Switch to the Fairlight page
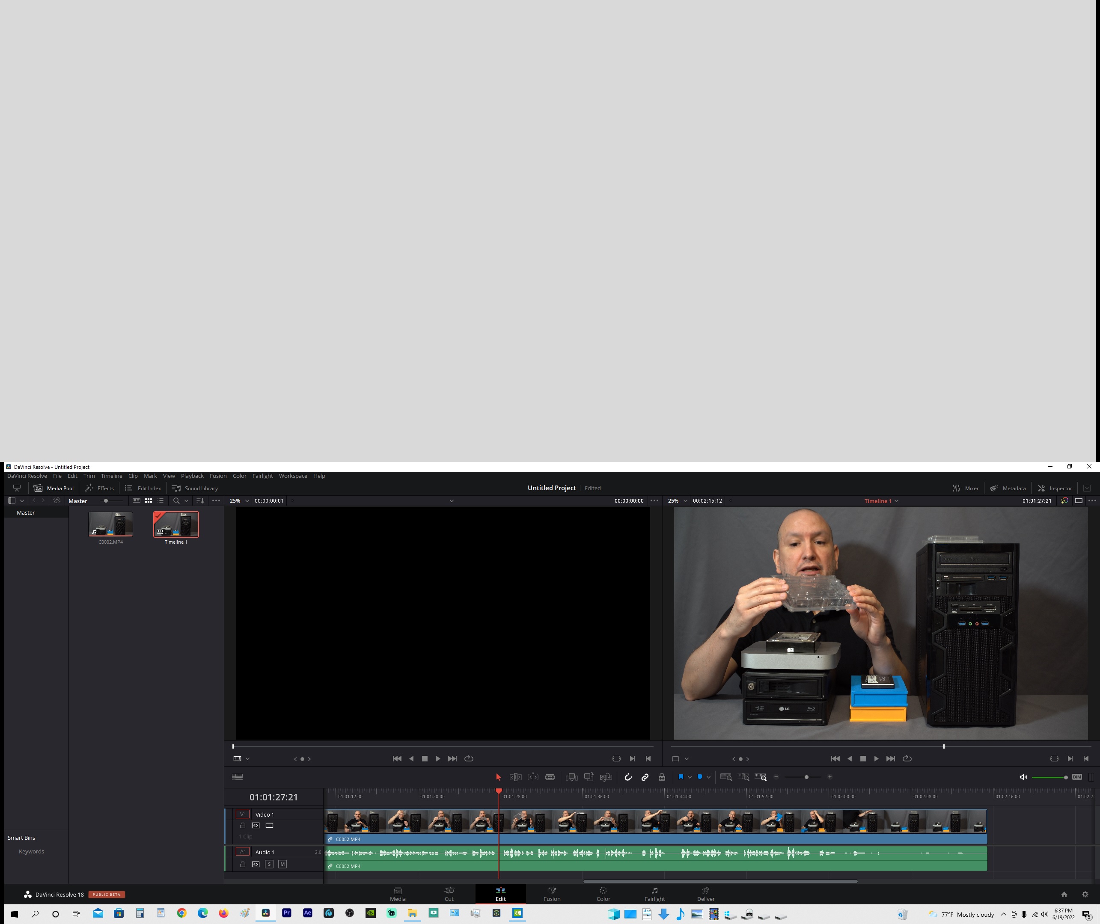The width and height of the screenshot is (1100, 924). (654, 894)
